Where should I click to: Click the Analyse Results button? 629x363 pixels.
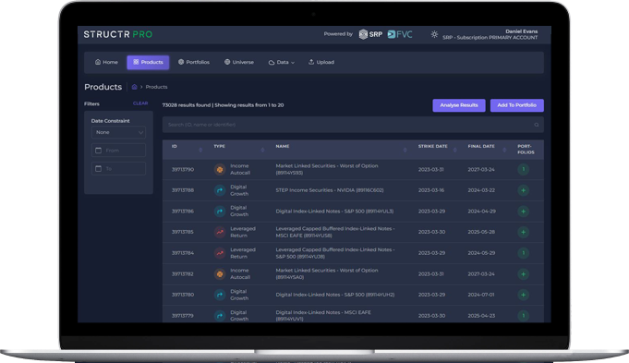pos(459,105)
